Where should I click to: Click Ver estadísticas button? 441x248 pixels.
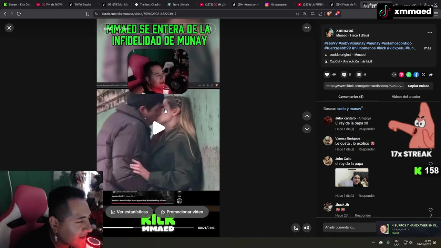[x=129, y=212]
